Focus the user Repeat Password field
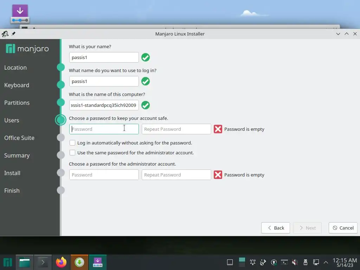The width and height of the screenshot is (360, 270). pos(176,129)
